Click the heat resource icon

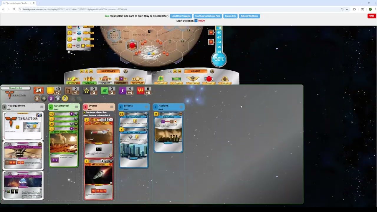[x=140, y=91]
